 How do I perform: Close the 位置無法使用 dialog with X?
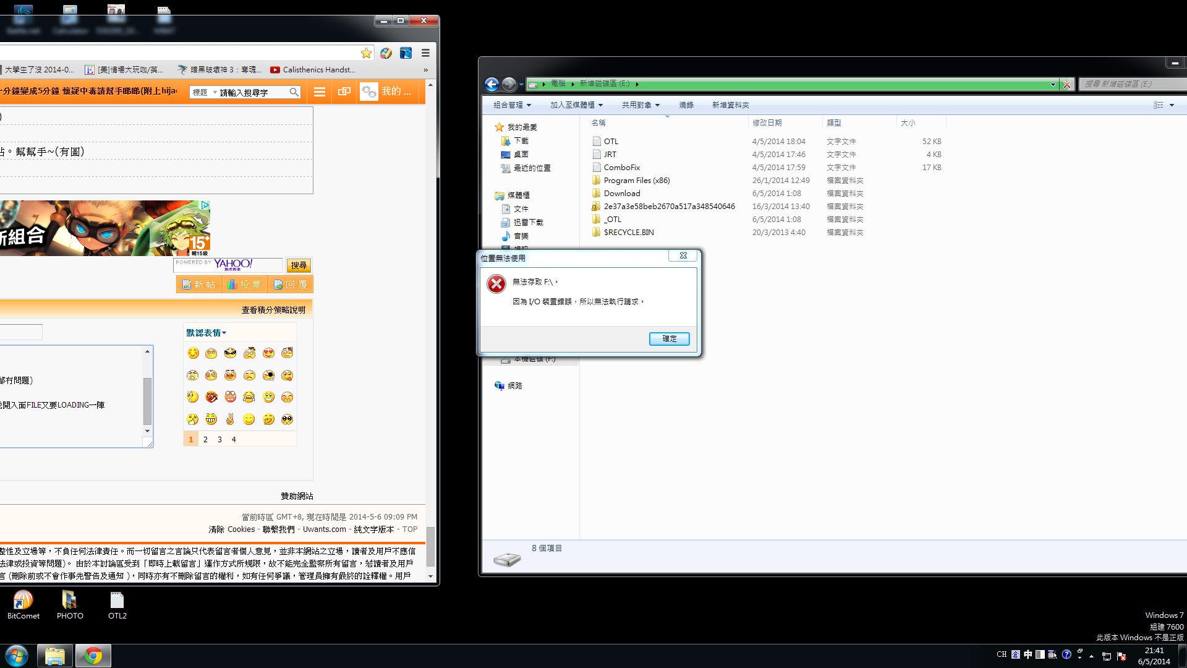click(683, 255)
